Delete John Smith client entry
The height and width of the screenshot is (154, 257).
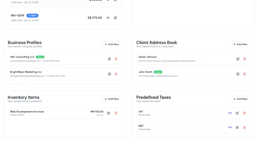point(244,74)
